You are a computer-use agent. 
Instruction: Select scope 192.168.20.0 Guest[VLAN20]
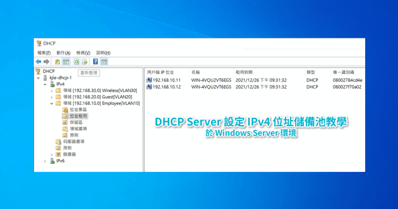pos(98,96)
